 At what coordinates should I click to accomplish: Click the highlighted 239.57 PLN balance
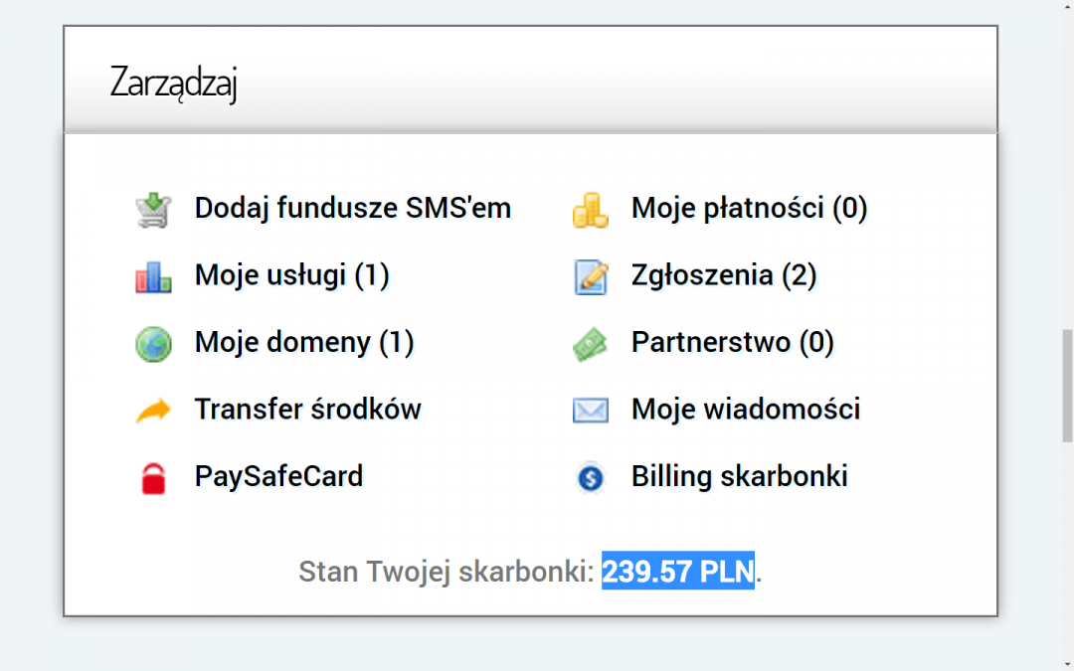[x=678, y=572]
